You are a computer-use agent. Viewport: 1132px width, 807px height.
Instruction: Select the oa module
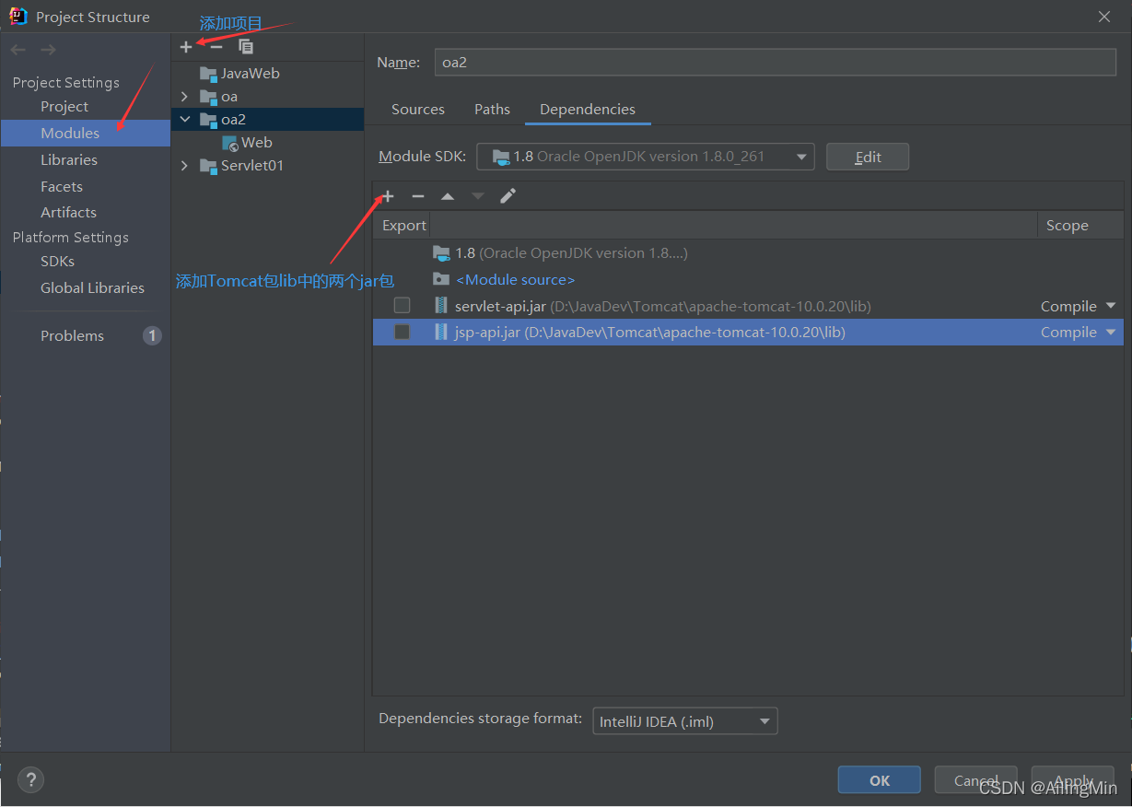pyautogui.click(x=229, y=97)
